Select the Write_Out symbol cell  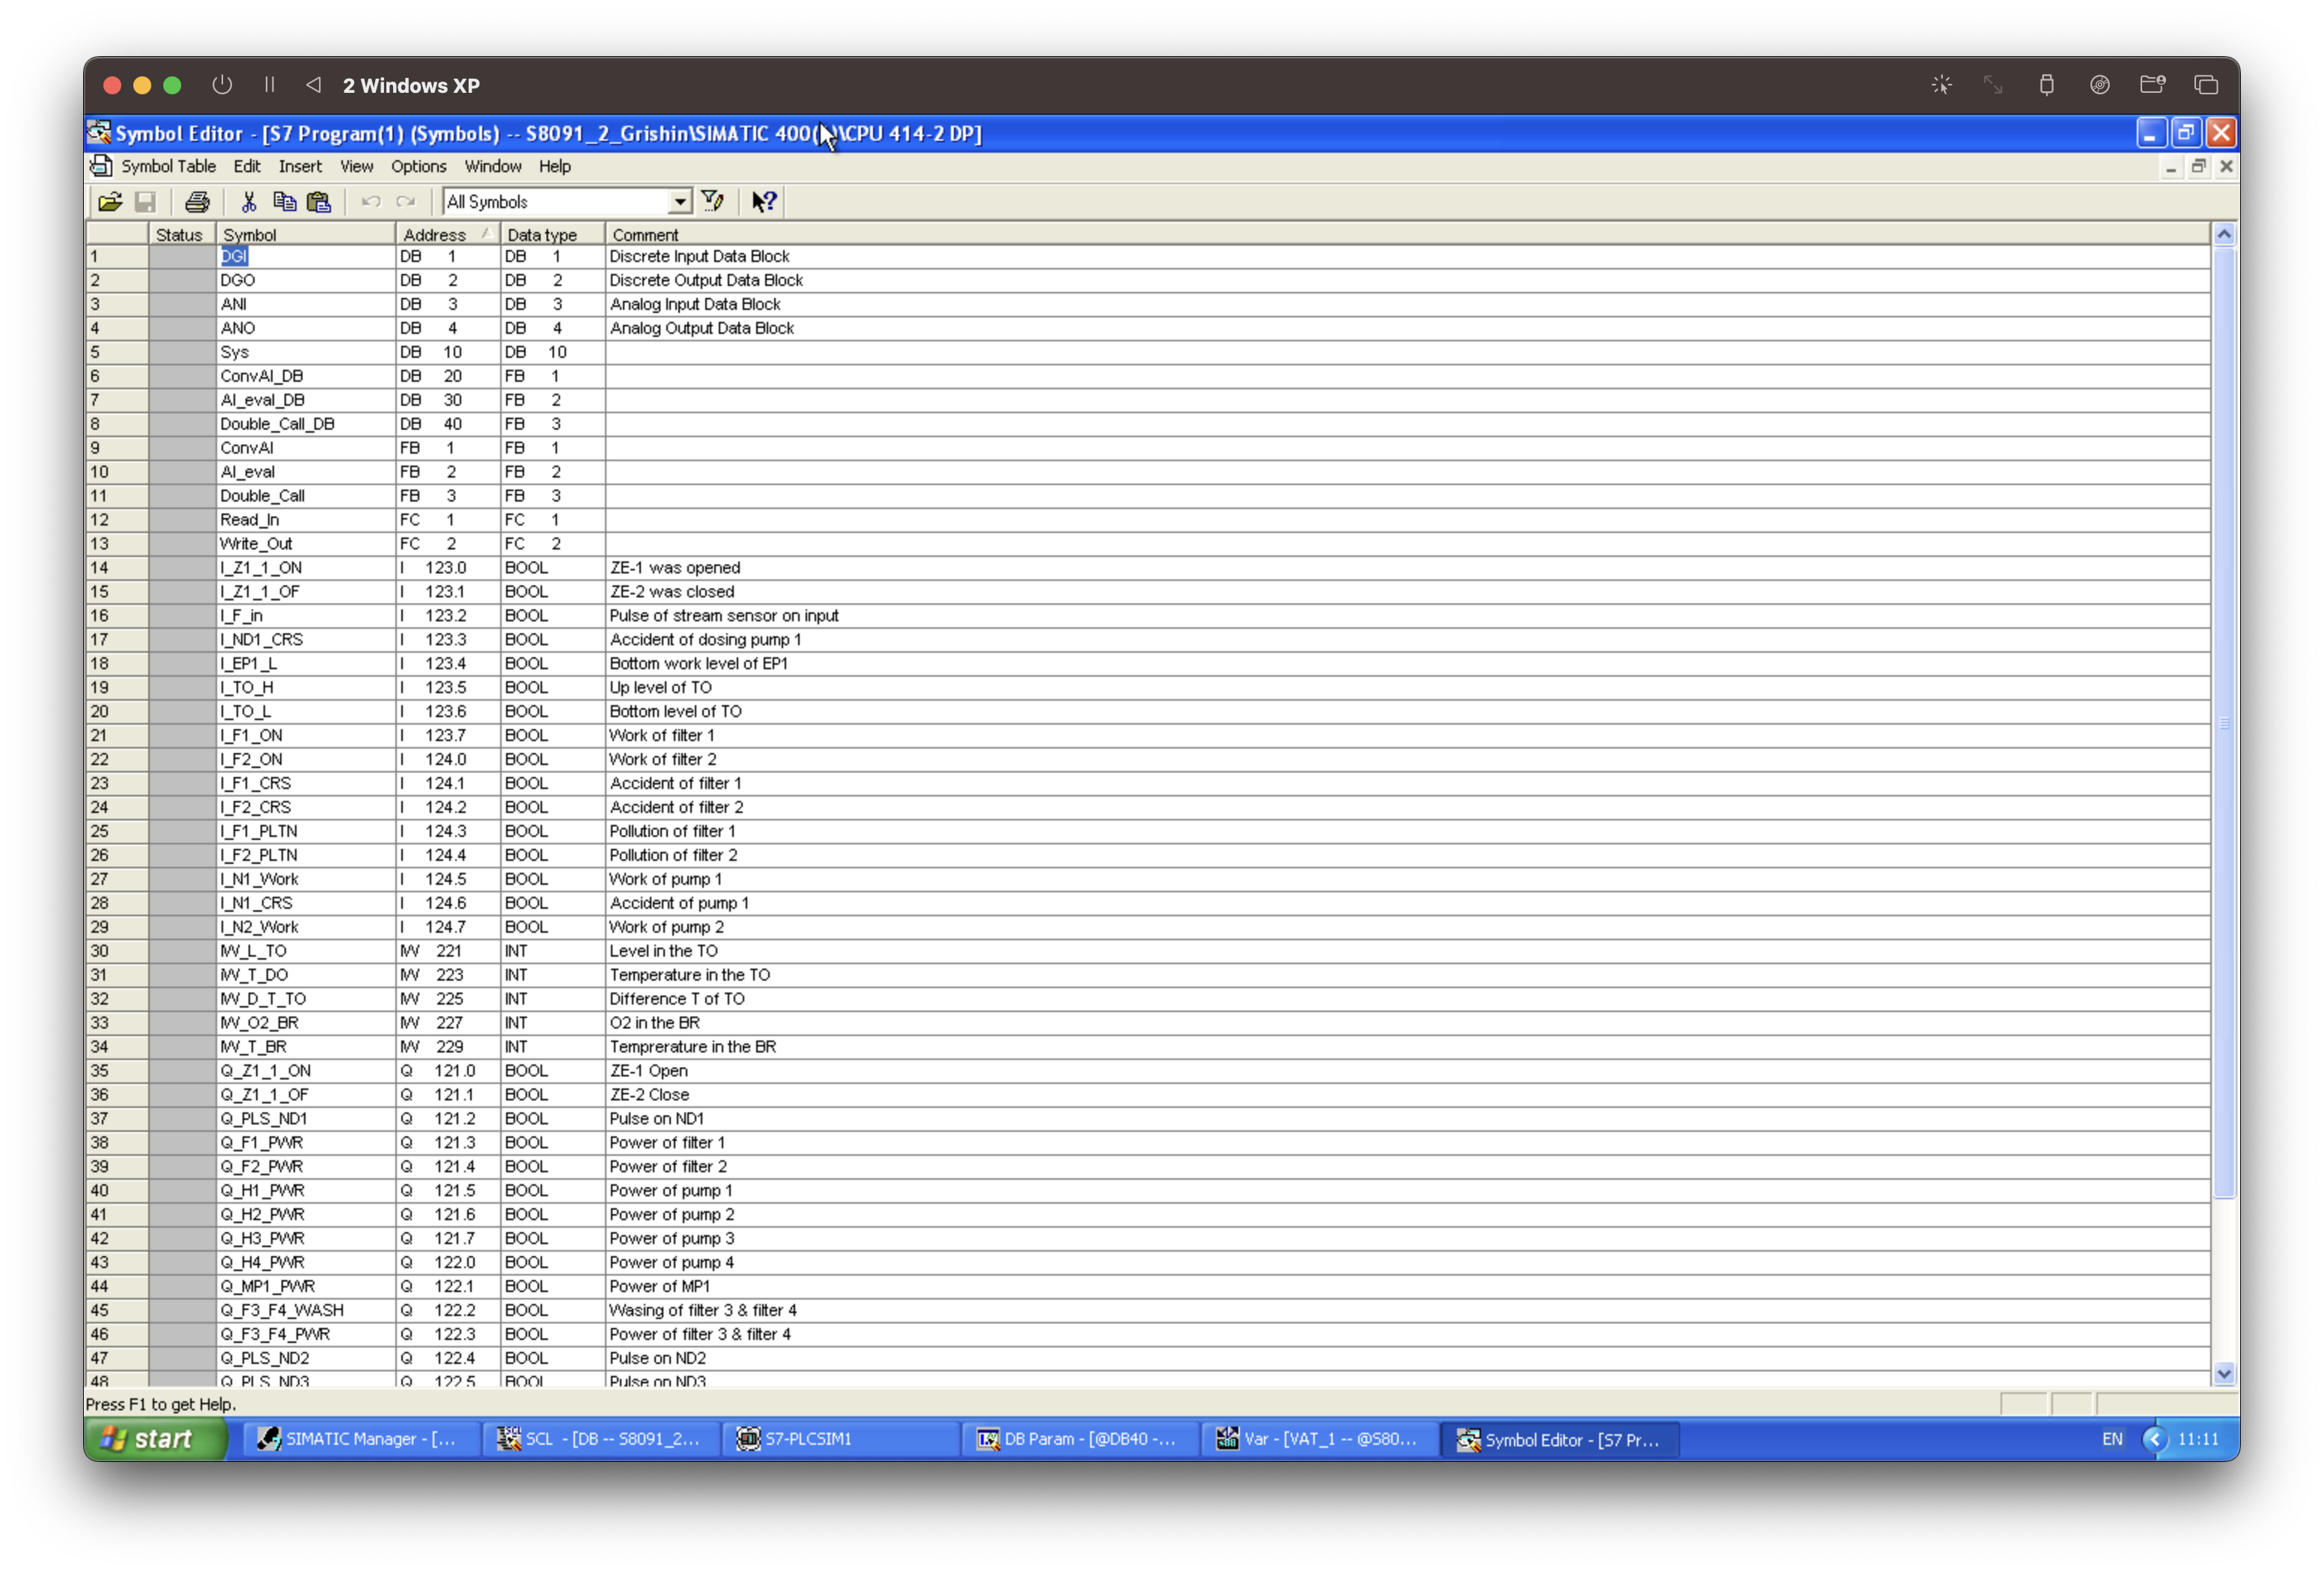click(x=305, y=544)
